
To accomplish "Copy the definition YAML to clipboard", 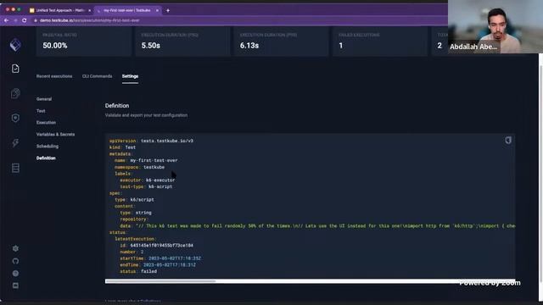I will point(508,141).
